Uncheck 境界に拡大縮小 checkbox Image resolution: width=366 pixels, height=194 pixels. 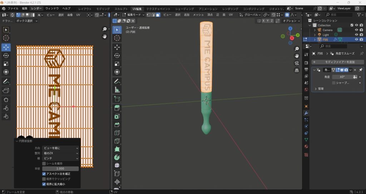(x=44, y=184)
